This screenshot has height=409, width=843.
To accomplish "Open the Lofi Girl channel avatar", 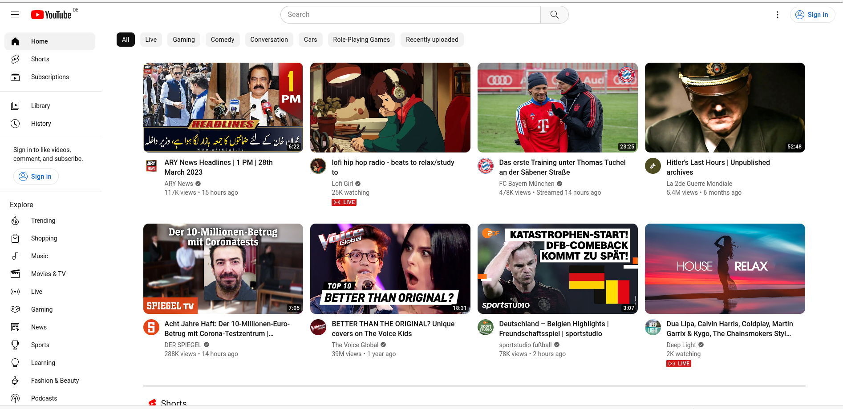I will [x=318, y=166].
